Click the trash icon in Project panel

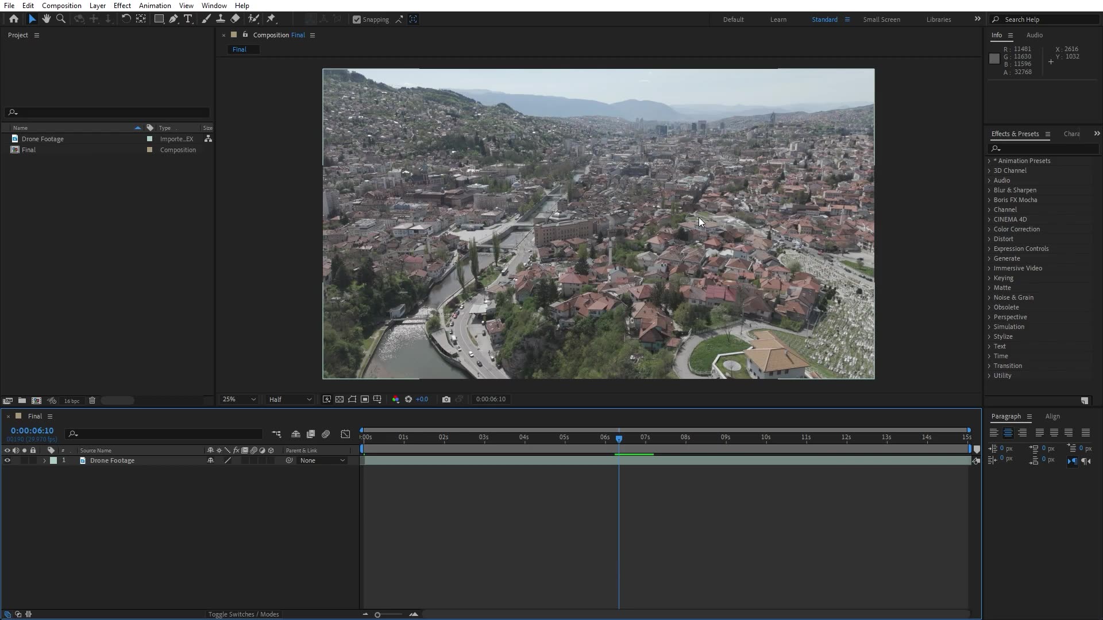[x=92, y=400]
